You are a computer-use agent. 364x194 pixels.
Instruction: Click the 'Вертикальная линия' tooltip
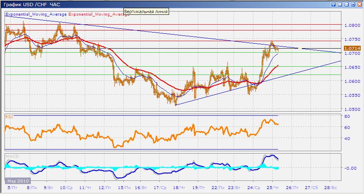click(x=146, y=12)
